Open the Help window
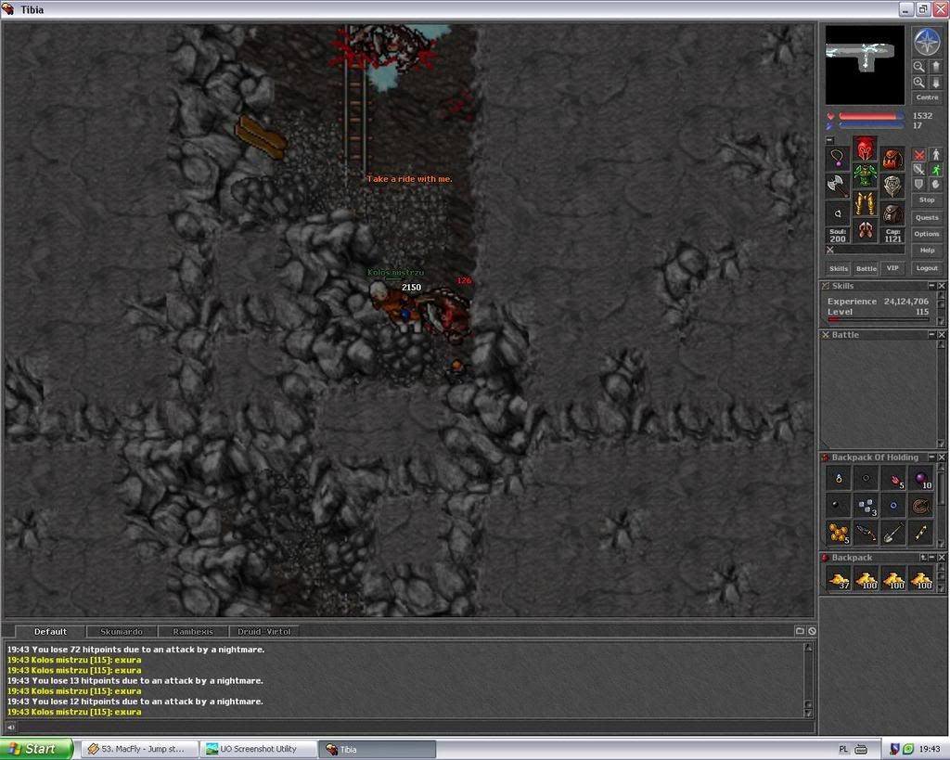950x760 pixels. tap(927, 251)
